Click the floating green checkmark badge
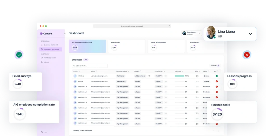 19,55
